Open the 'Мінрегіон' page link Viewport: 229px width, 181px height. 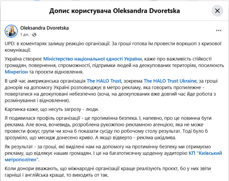coord(16,72)
